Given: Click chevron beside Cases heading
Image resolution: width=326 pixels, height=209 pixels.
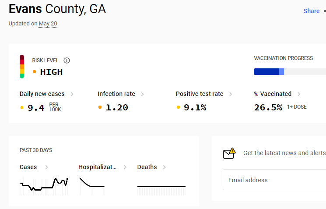Looking at the screenshot, I should [46, 167].
